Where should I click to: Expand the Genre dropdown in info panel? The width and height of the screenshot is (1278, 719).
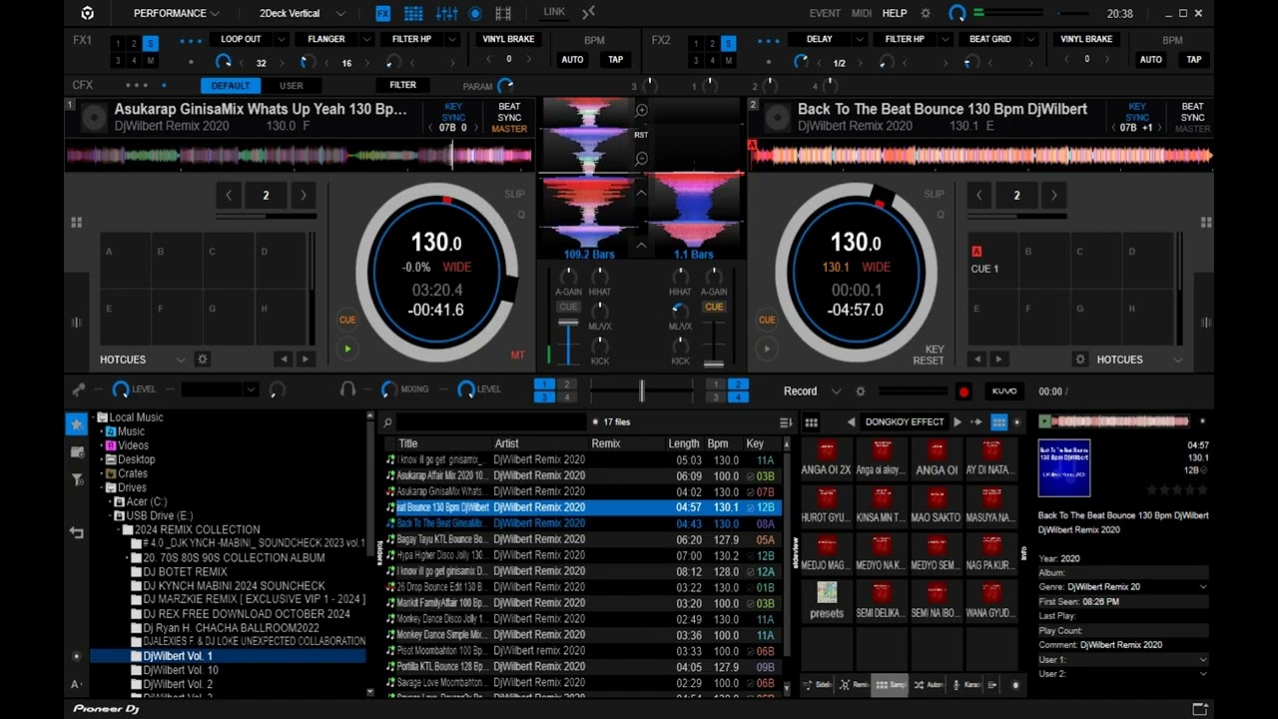coord(1202,587)
